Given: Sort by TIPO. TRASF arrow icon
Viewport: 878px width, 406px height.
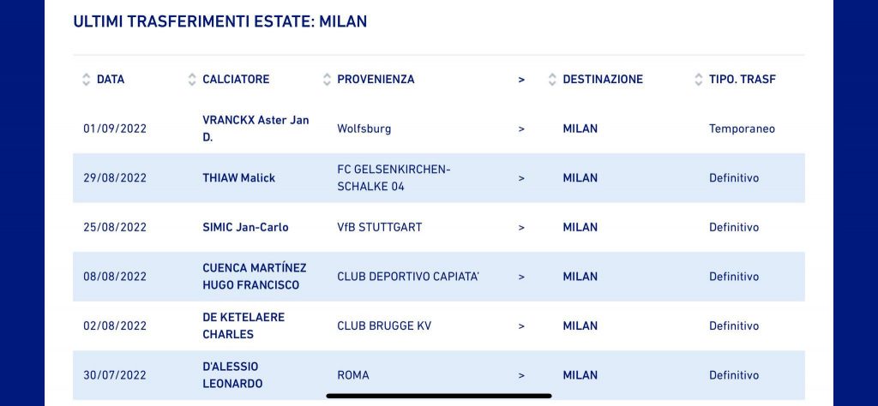Looking at the screenshot, I should click(x=698, y=80).
